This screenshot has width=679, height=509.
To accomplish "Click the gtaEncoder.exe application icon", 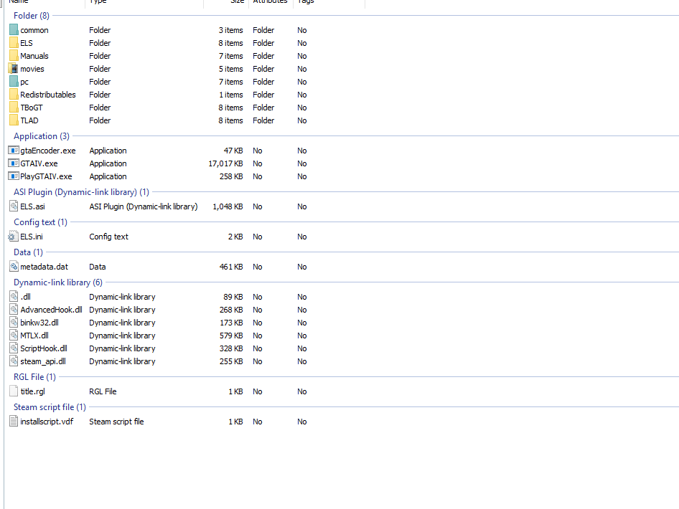I will [14, 151].
